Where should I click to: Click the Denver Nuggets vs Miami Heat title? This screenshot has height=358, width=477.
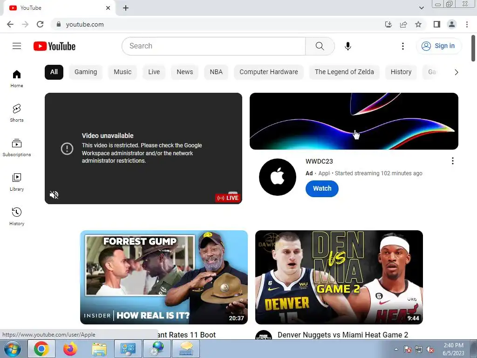coord(343,335)
